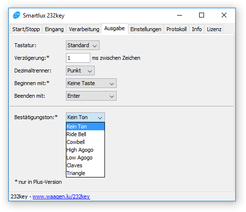Click the Verzögerung milliseconds input field
246x212 pixels.
click(x=78, y=58)
